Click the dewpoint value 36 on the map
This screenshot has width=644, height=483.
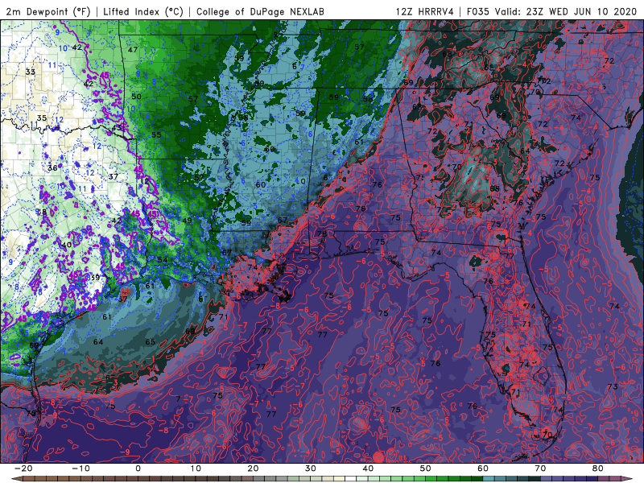(x=52, y=168)
